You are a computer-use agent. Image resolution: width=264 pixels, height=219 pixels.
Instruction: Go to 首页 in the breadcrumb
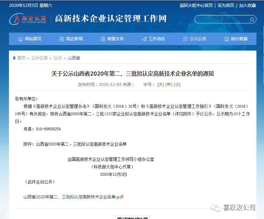(21, 58)
